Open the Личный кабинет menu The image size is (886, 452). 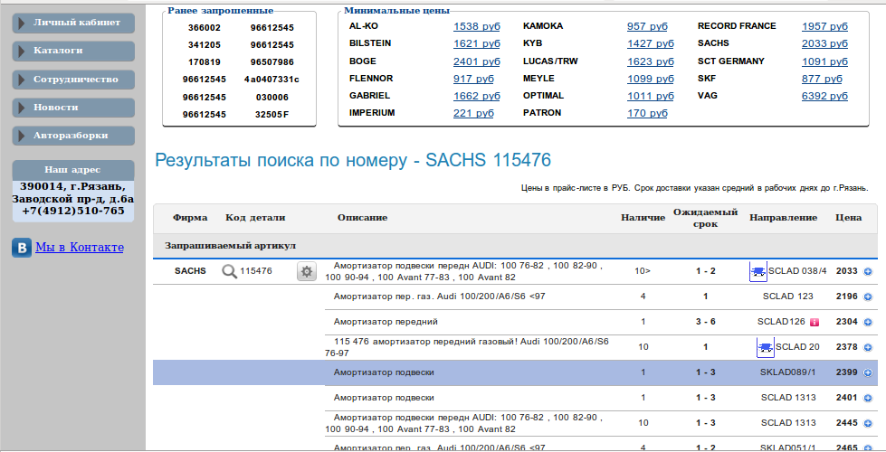[x=73, y=24]
